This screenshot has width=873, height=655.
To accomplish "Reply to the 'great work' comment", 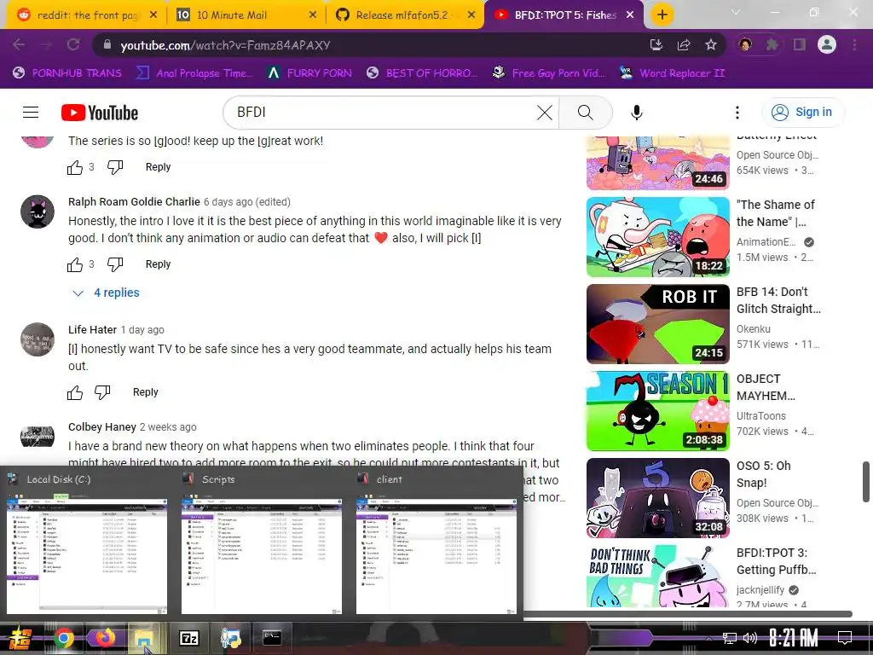I will [158, 167].
